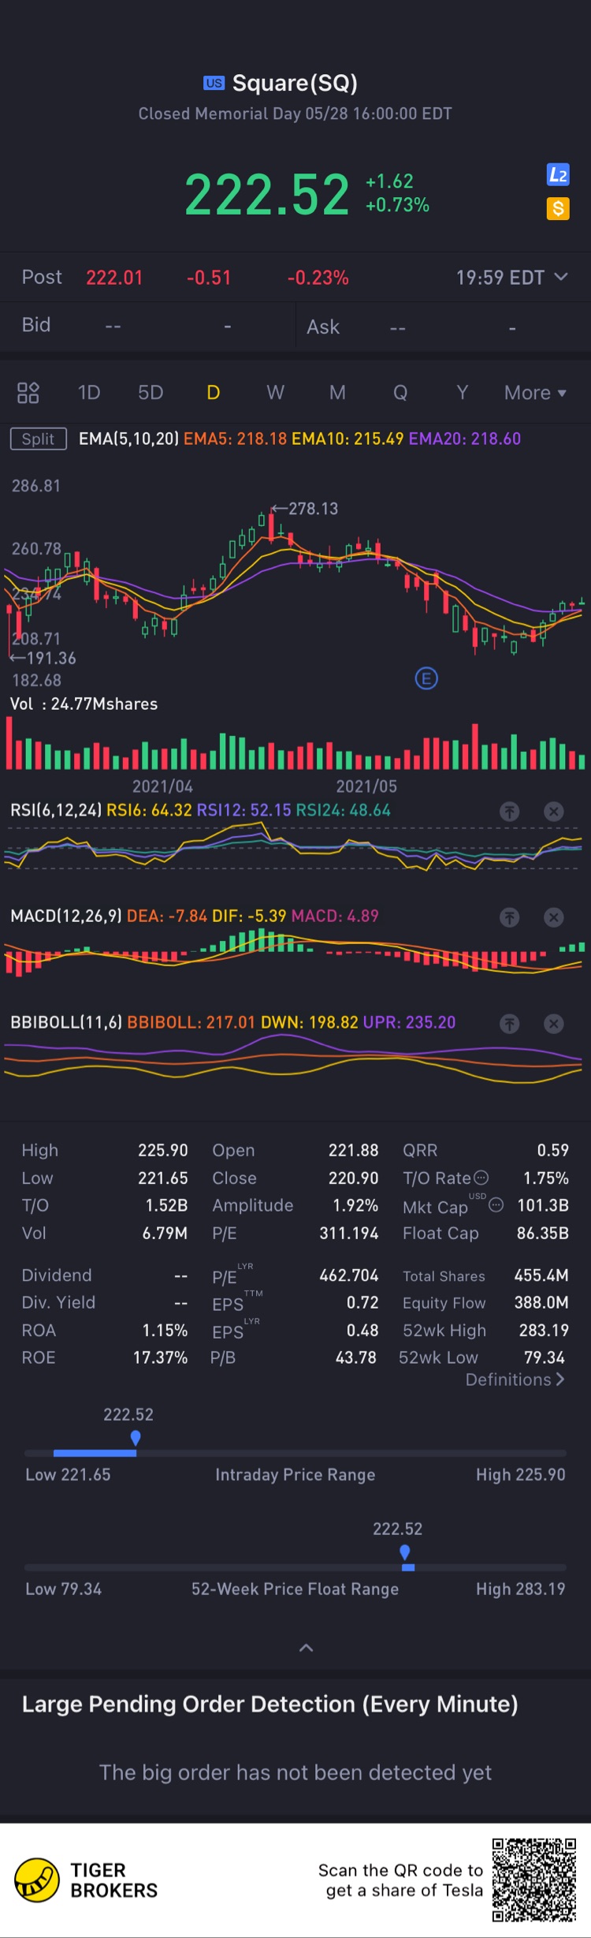Tap the Tesla share QR code
Viewport: 591px width, 1938px height.
tap(534, 1880)
